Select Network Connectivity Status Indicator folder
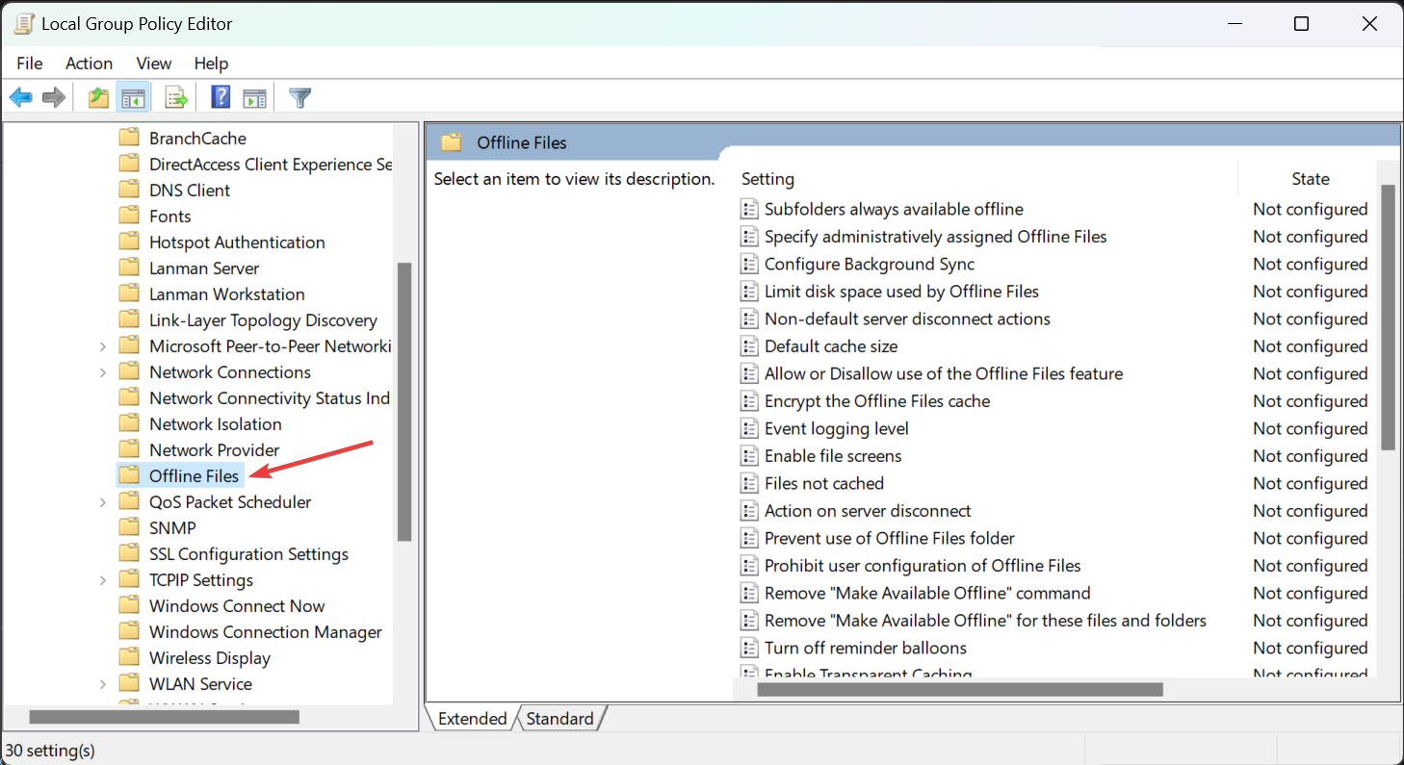The image size is (1404, 765). click(x=270, y=397)
